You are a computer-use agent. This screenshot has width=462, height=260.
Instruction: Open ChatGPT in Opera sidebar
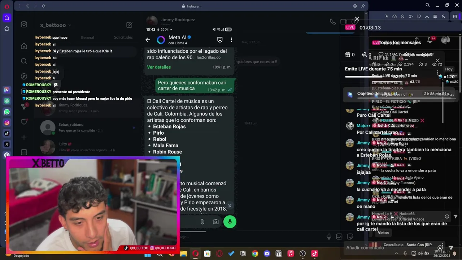click(7, 101)
